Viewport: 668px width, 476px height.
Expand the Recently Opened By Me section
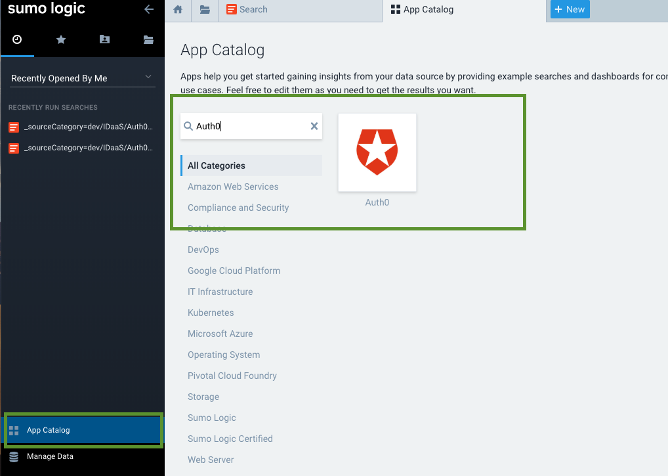pyautogui.click(x=147, y=76)
